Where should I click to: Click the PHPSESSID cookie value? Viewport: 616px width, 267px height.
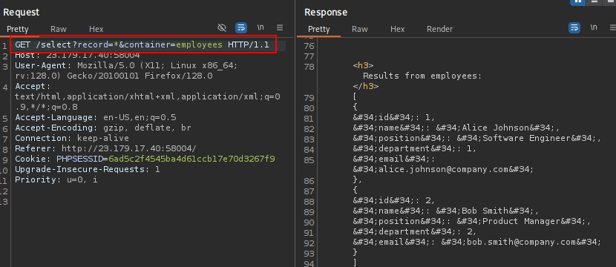pyautogui.click(x=191, y=159)
